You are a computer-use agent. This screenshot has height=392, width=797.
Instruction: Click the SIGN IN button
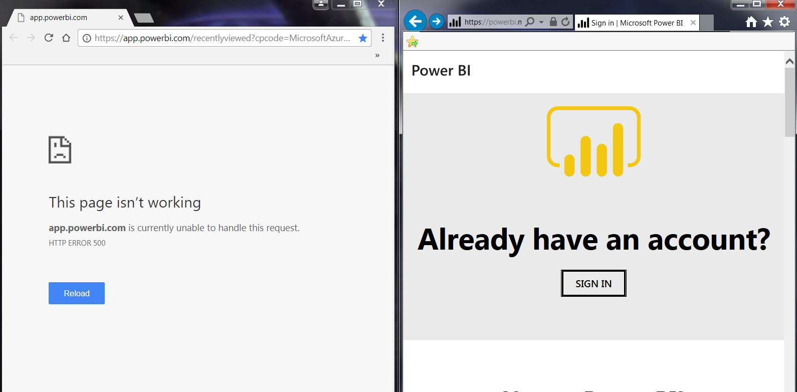pyautogui.click(x=593, y=283)
